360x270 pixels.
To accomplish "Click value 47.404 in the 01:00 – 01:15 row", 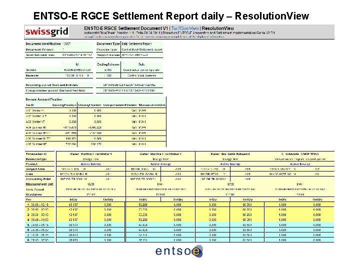I will [143, 225].
